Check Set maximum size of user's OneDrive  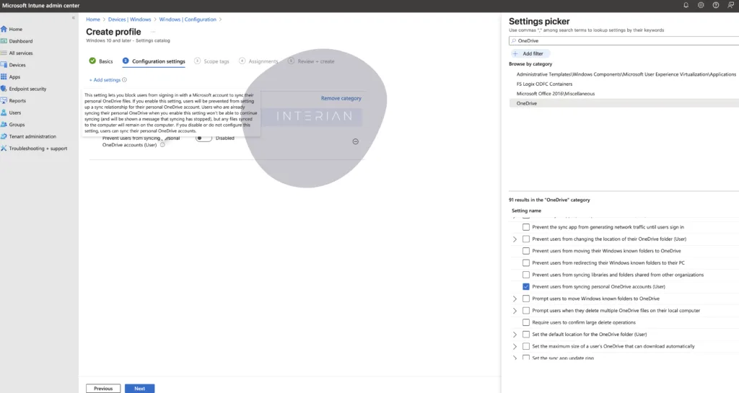point(526,346)
